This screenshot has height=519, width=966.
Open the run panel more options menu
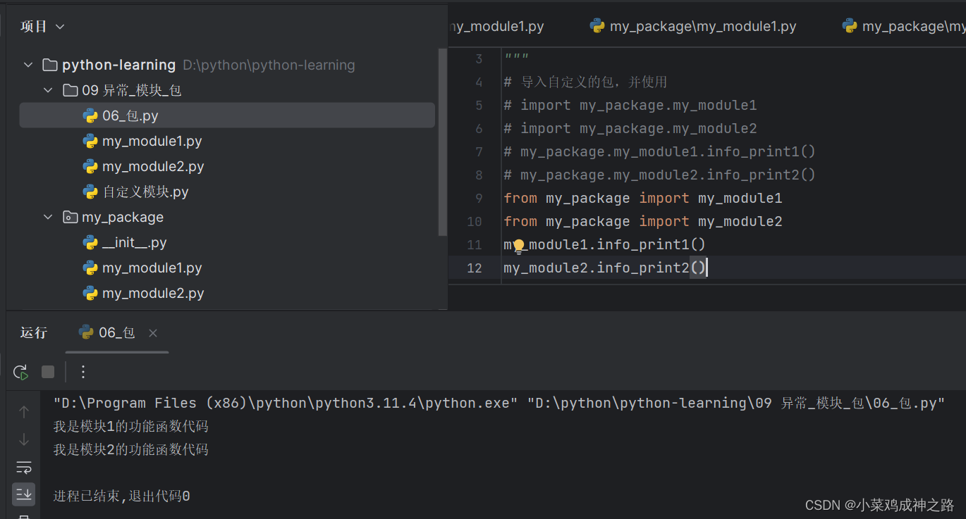[82, 372]
